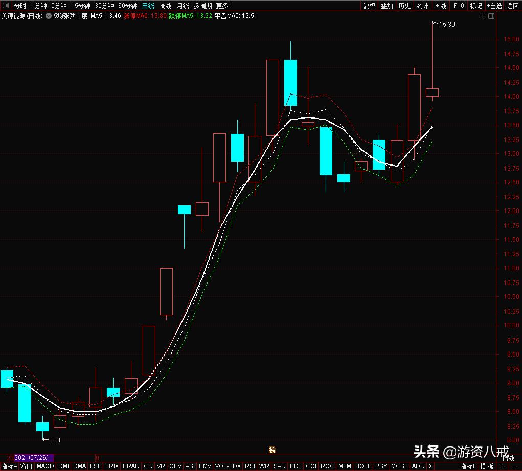Select the 30分钟 period tab
The width and height of the screenshot is (522, 471).
coord(104,6)
